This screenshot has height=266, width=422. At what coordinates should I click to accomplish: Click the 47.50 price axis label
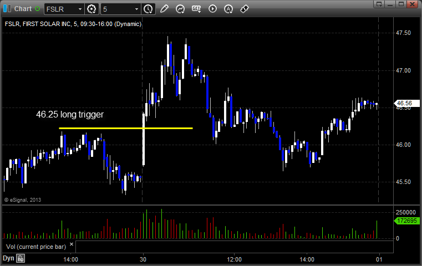point(403,33)
